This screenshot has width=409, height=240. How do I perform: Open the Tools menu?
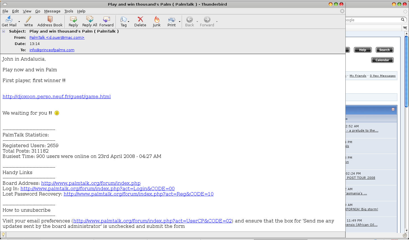pos(69,11)
